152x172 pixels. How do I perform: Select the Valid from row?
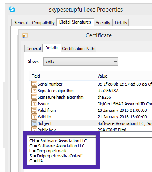(91, 110)
